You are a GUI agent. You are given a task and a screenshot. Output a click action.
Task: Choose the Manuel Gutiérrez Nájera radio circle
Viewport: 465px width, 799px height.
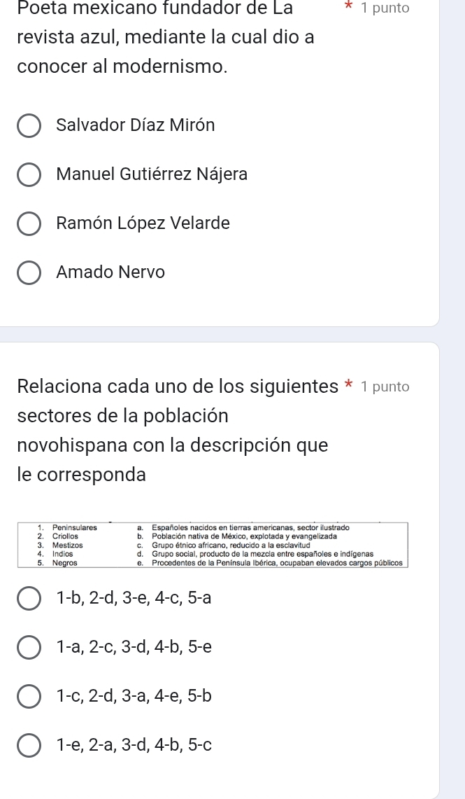coord(29,175)
